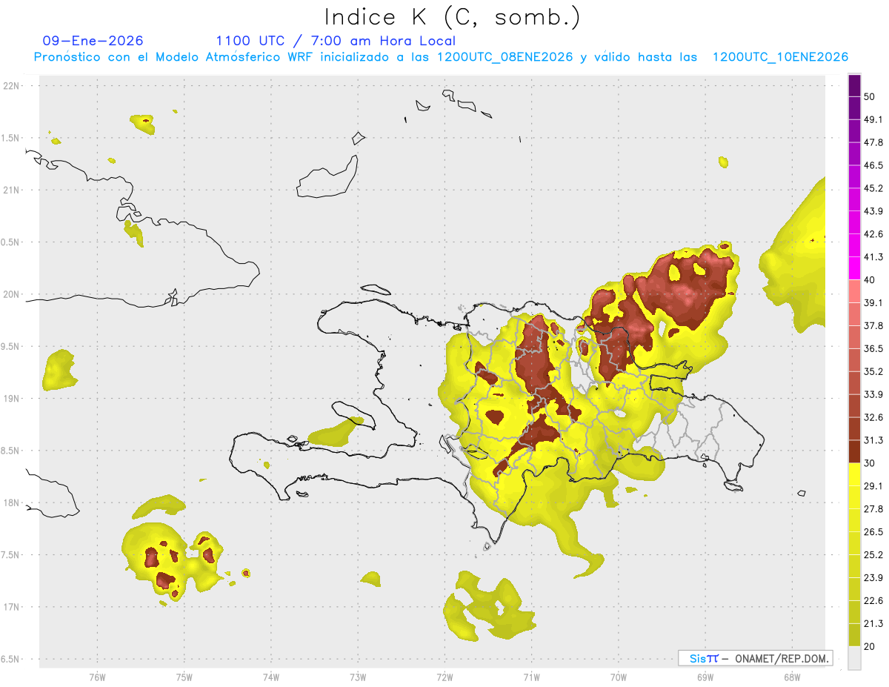This screenshot has width=889, height=687.
Task: Click the "76W" longitude label
Action: pyautogui.click(x=97, y=677)
